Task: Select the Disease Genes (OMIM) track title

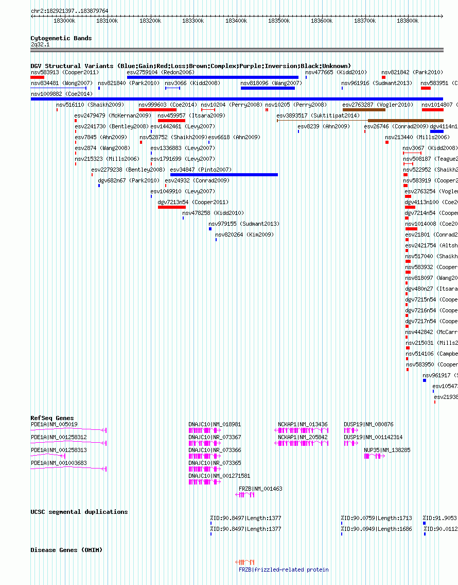Action: pyautogui.click(x=66, y=550)
